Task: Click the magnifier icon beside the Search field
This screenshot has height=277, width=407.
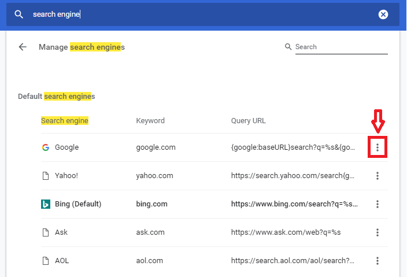Action: (x=288, y=47)
